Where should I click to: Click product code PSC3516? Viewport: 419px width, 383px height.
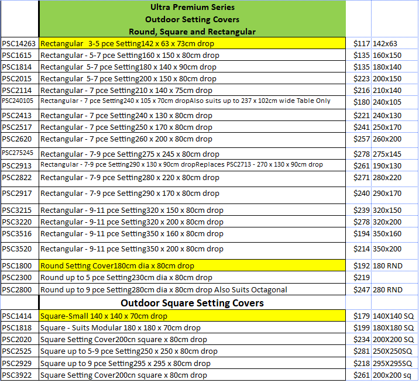point(20,235)
